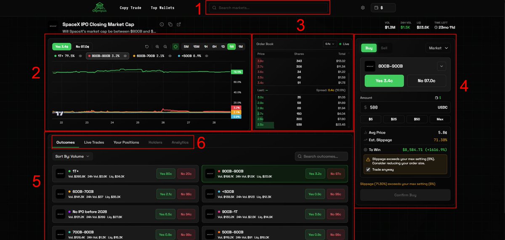Click the market info icon
Viewport: 505px width, 240px height.
[x=162, y=24]
